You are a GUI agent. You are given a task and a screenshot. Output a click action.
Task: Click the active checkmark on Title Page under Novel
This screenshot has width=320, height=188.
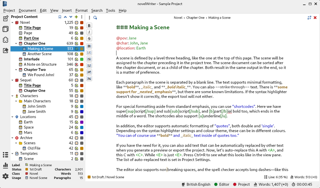pyautogui.click(x=76, y=28)
